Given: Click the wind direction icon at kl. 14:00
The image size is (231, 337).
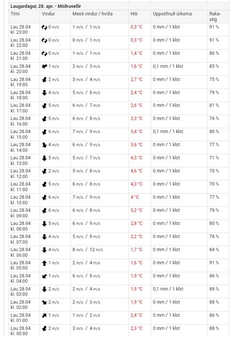Looking at the screenshot, I should 44,145.
